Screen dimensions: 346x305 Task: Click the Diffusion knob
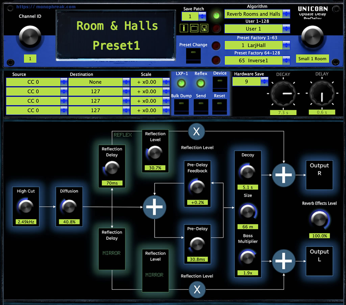(69, 206)
